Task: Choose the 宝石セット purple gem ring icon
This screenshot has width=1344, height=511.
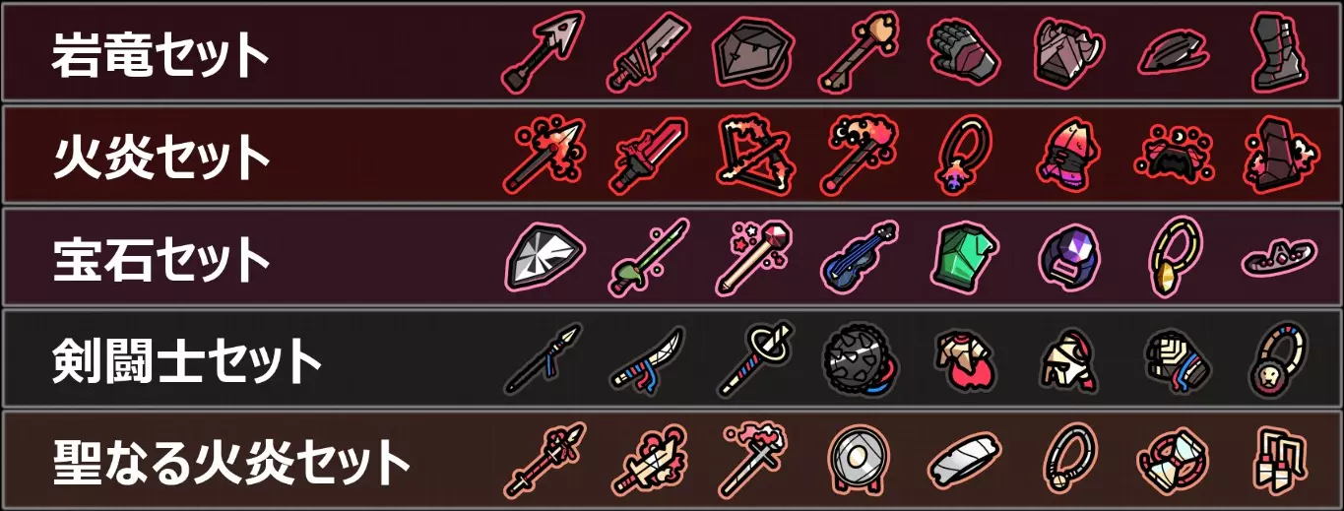Action: pyautogui.click(x=1070, y=259)
